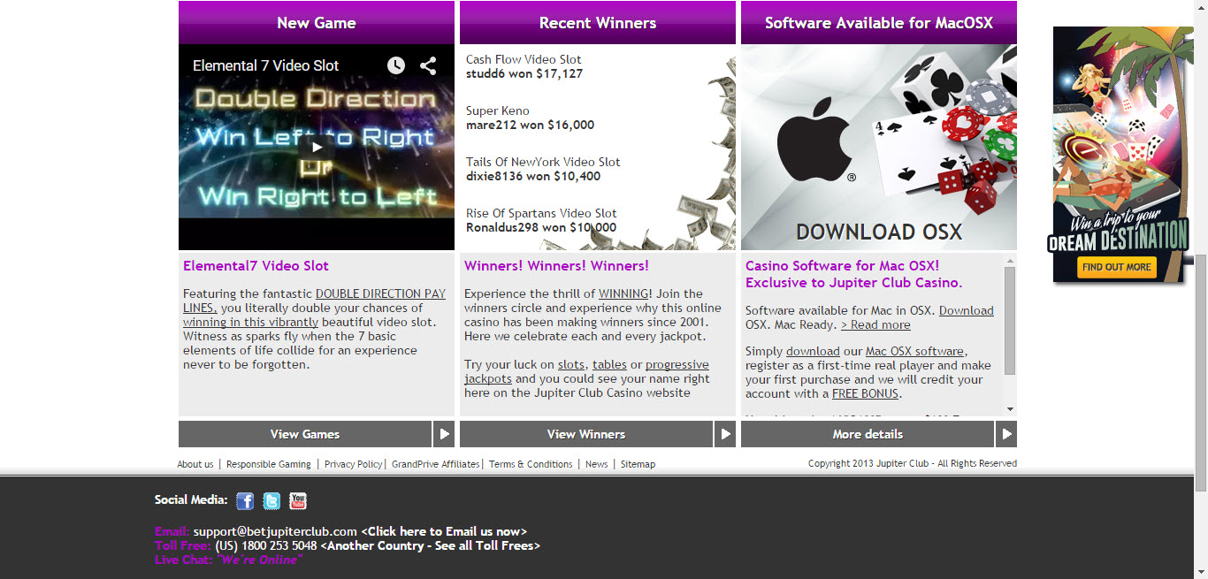Click the 'Elemental7 Video Slot' heading
1208x579 pixels.
pyautogui.click(x=256, y=265)
